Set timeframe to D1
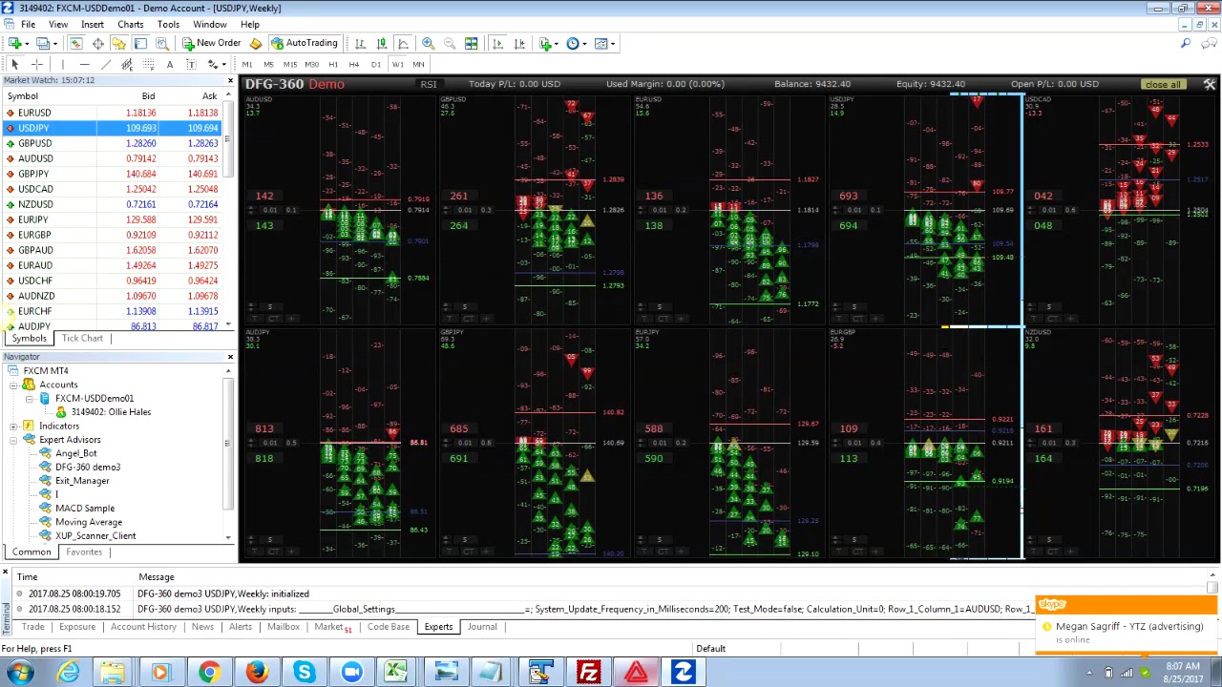The image size is (1222, 687). [375, 64]
